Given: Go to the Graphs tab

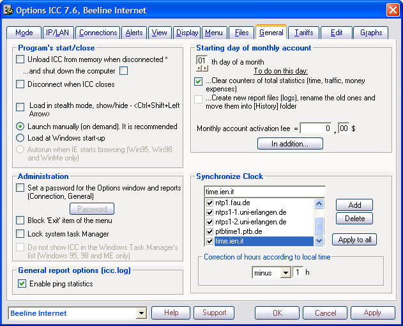Looking at the screenshot, I should [371, 33].
